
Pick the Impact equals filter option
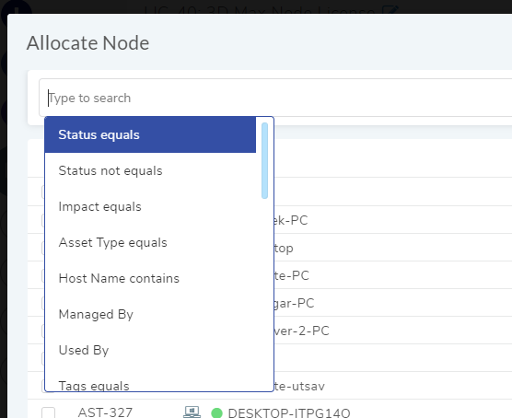(150, 207)
